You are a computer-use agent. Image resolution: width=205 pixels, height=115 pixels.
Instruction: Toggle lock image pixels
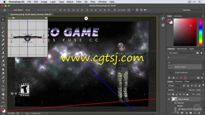177,94
